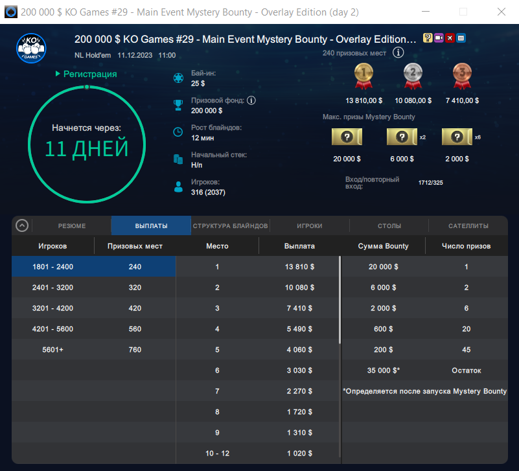Click the Остаток cell
Image resolution: width=519 pixels, height=471 pixels.
tap(467, 371)
